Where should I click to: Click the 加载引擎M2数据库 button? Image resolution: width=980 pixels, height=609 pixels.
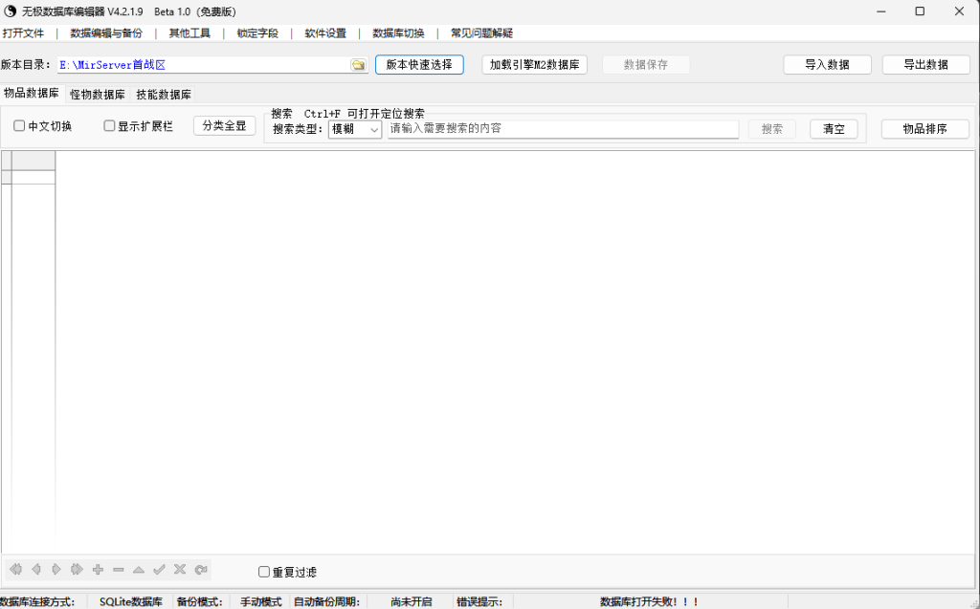[534, 65]
